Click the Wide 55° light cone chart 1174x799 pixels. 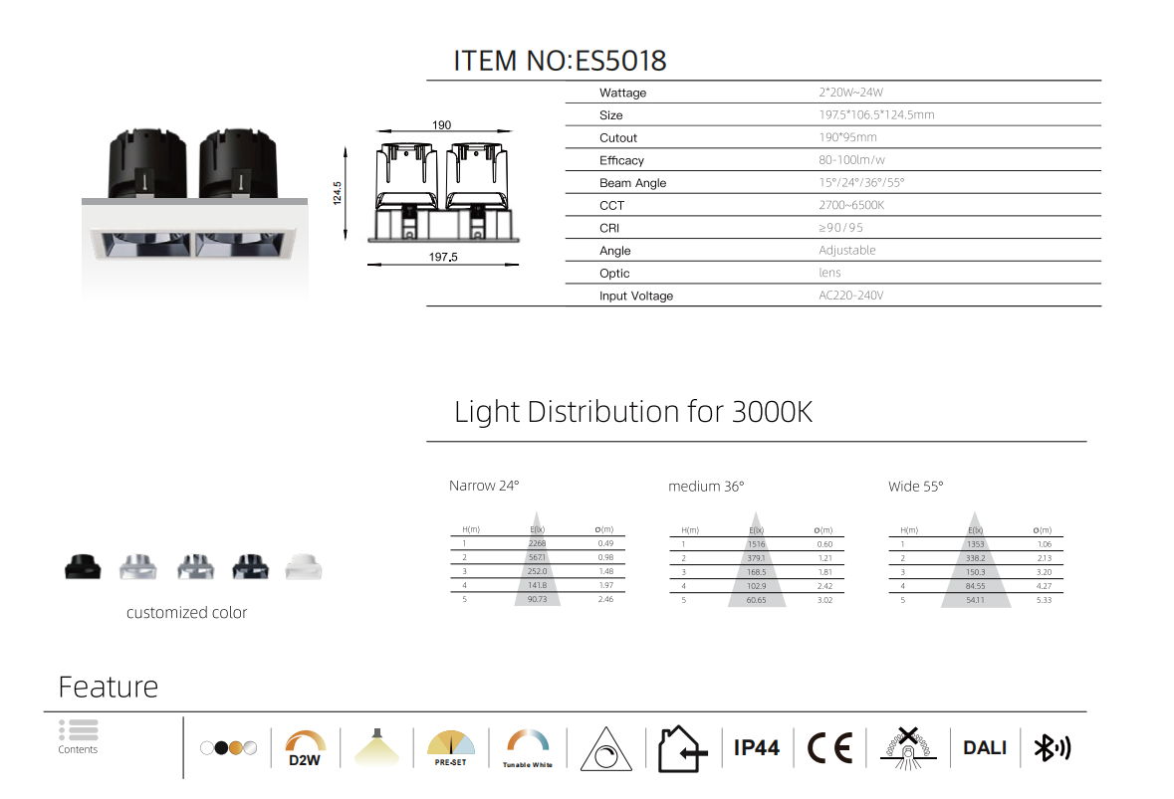(x=976, y=559)
